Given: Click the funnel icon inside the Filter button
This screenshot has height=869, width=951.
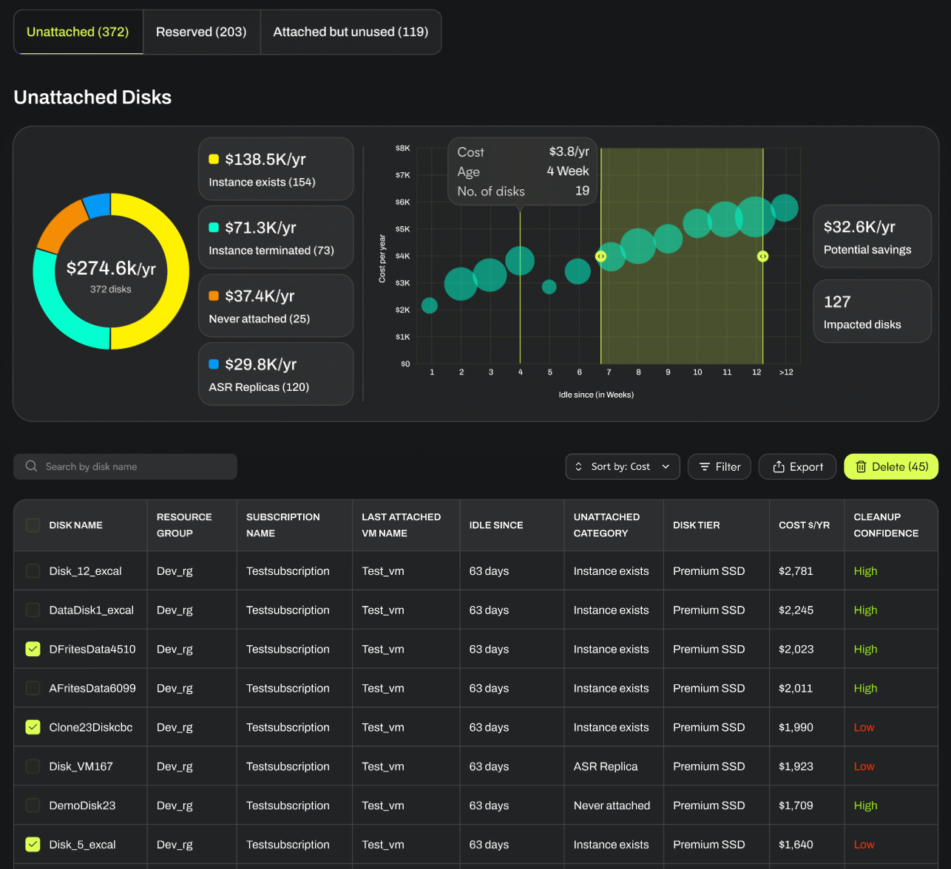Looking at the screenshot, I should (704, 466).
